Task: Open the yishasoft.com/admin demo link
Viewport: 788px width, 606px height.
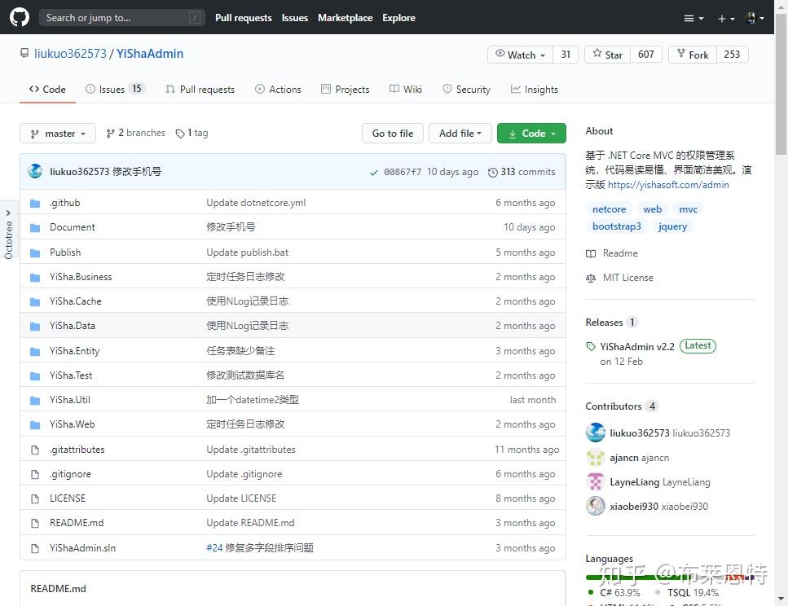Action: (668, 184)
